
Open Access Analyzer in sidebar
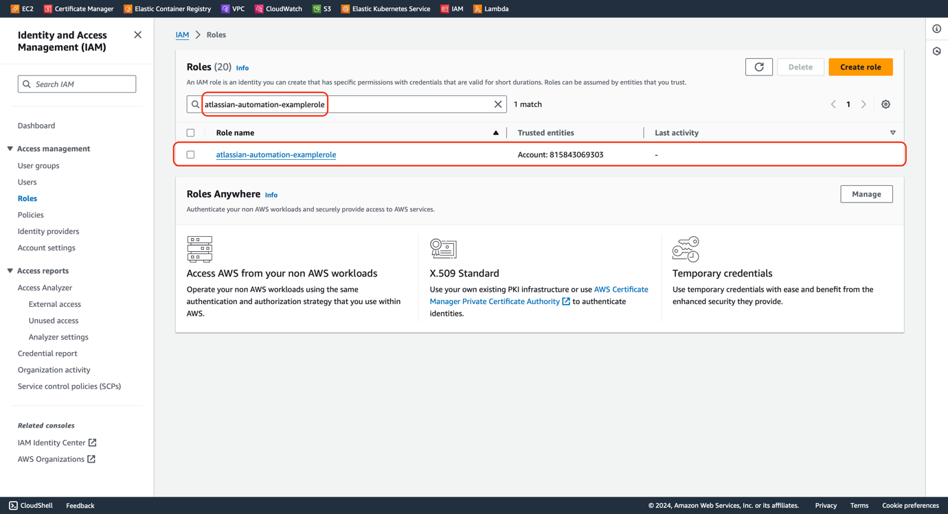(45, 288)
